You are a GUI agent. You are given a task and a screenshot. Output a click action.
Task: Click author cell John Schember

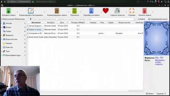50,37
